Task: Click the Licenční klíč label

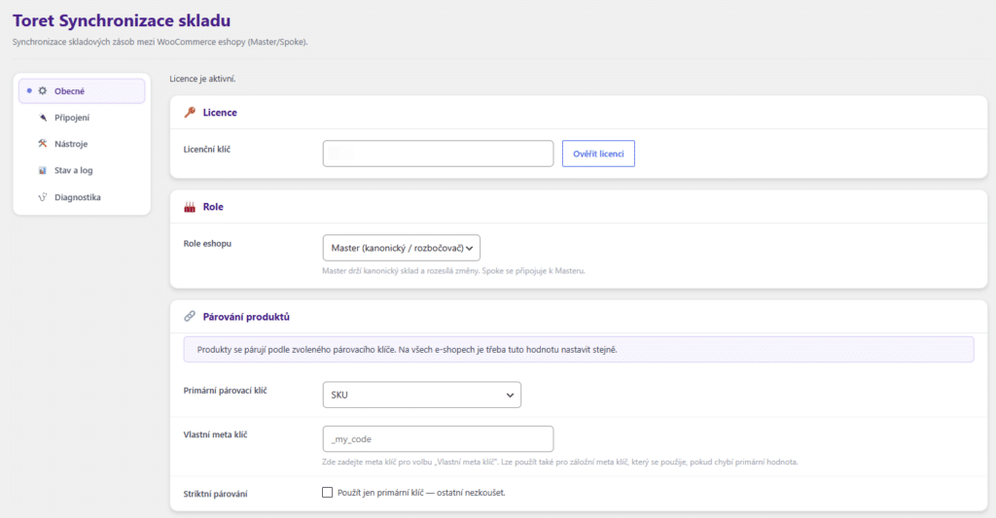Action: coord(207,149)
